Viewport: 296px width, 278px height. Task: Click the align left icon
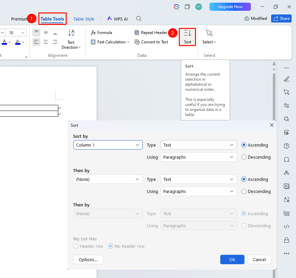36,42
